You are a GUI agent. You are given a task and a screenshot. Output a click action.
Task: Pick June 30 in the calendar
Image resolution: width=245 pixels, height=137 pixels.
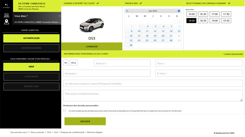point(129,45)
